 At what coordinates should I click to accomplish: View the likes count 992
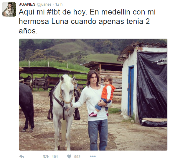(77, 157)
